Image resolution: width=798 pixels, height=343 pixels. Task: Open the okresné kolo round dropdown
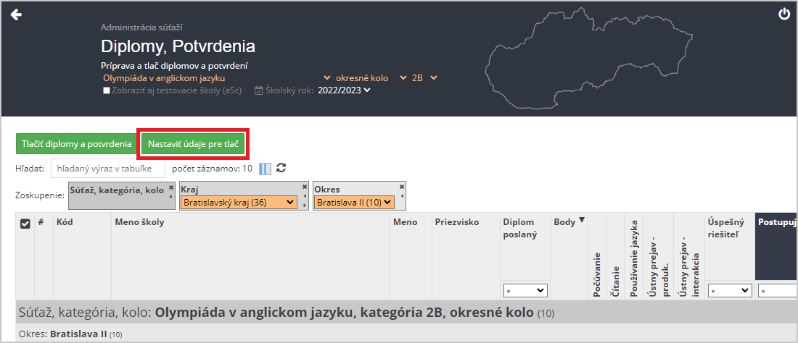click(369, 77)
